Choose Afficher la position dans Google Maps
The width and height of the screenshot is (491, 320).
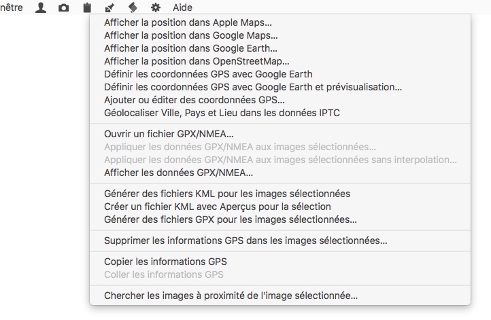click(x=280, y=35)
